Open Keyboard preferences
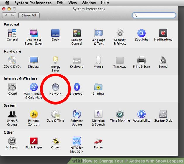This screenshot has height=164, width=184. [77, 62]
